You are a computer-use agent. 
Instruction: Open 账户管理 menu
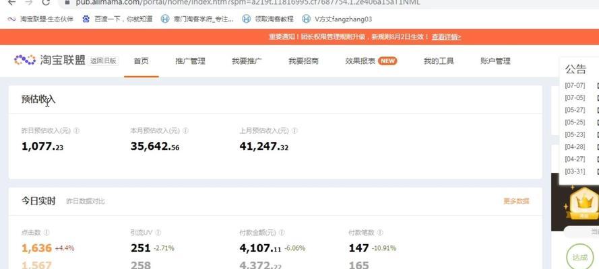495,61
